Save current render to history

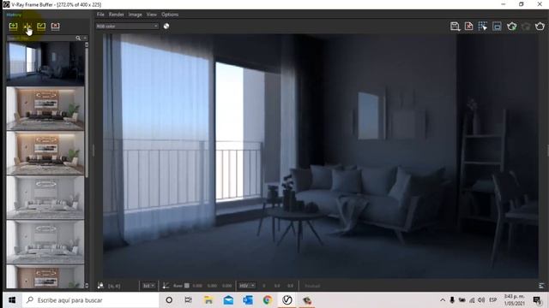14,27
